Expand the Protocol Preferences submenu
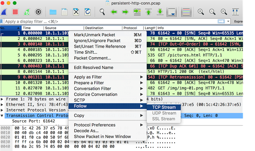Screen dimensions: 255x151 click(x=107, y=125)
